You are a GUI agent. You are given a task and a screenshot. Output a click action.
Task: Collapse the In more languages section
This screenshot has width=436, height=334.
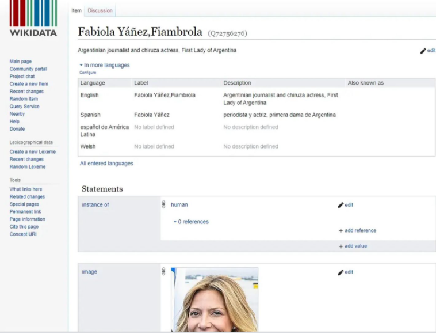(105, 65)
